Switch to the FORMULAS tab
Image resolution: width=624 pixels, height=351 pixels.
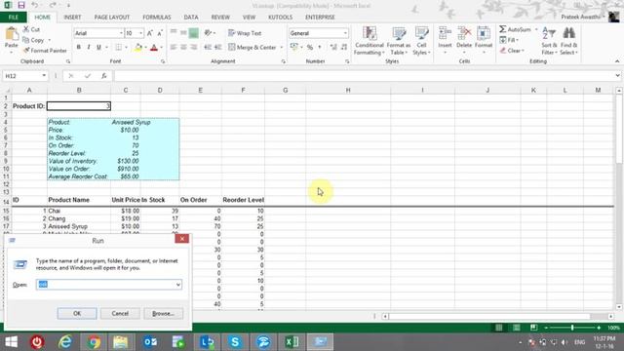click(x=156, y=18)
